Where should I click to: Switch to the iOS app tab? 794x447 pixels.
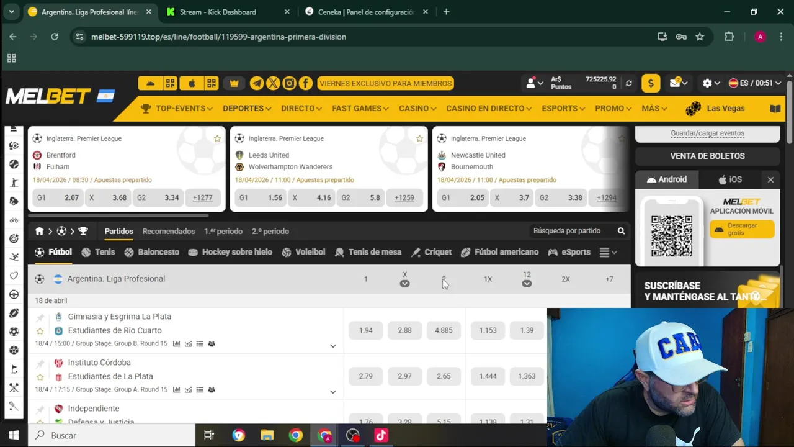(729, 179)
